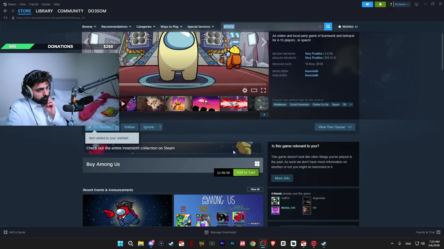Switch to the COMMUNITY tab
Image resolution: width=444 pixels, height=249 pixels.
(70, 11)
